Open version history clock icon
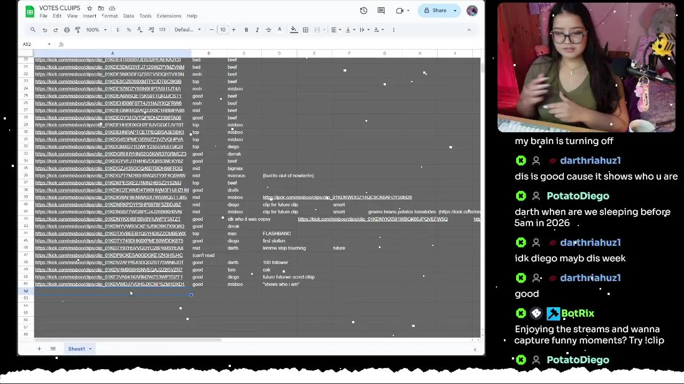This screenshot has width=684, height=384. [x=364, y=11]
